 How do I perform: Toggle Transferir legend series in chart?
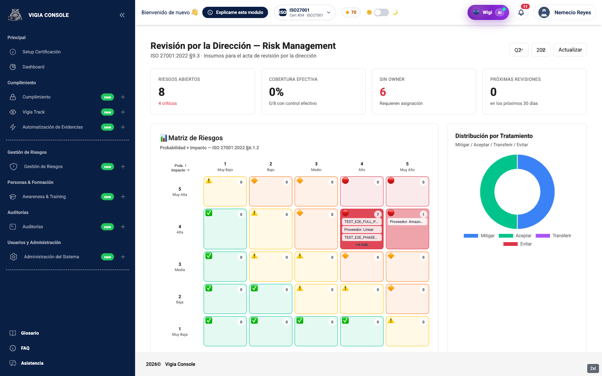tap(553, 236)
